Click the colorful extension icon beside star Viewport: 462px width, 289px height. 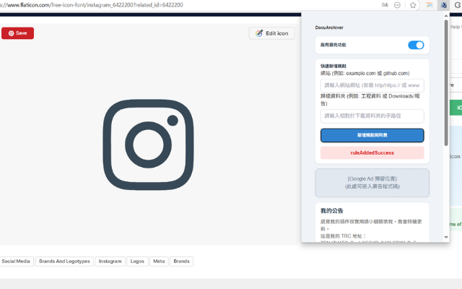coord(430,5)
